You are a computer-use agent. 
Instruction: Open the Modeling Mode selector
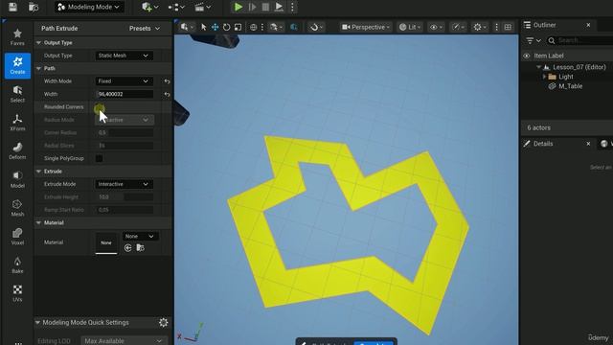(89, 7)
